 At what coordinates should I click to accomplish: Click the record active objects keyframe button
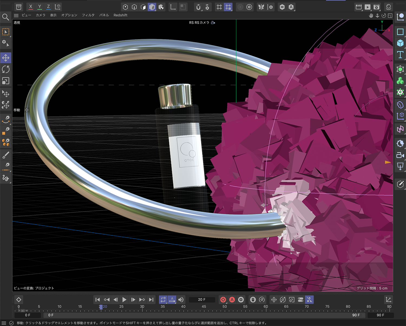point(223,299)
